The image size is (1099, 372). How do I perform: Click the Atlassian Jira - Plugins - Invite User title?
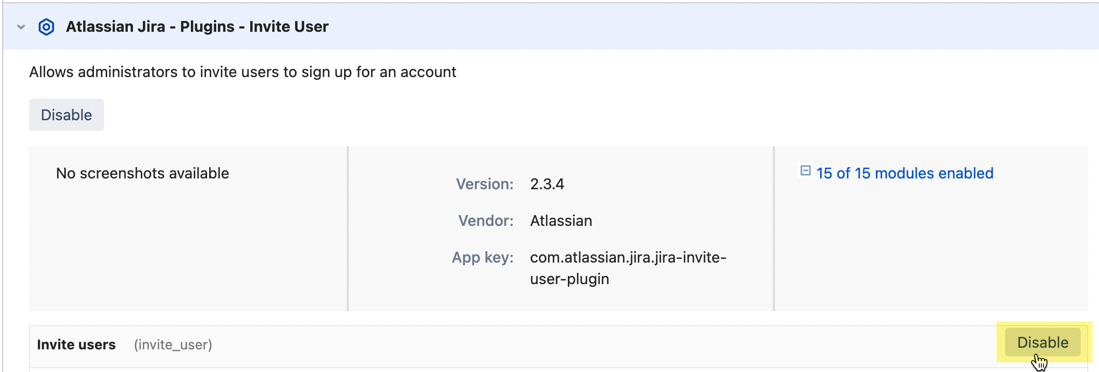tap(197, 26)
